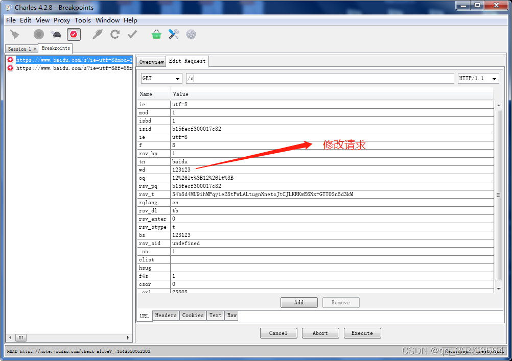Toggle the recording button in toolbar

(x=39, y=34)
